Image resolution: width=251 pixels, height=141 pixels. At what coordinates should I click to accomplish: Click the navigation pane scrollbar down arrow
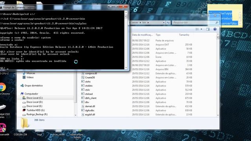75,115
